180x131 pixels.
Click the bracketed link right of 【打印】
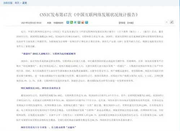130,23
